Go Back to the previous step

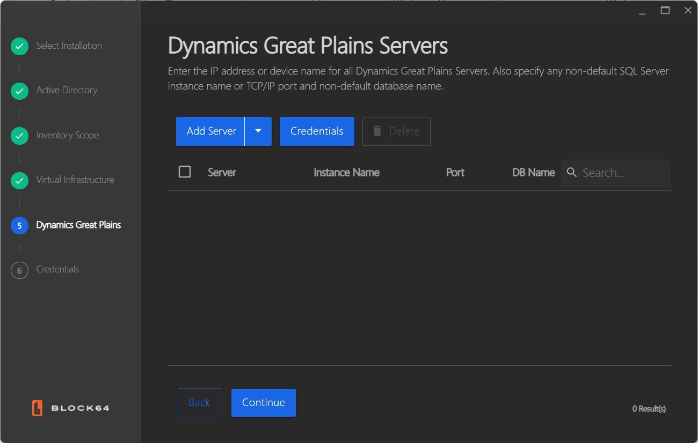coord(199,402)
